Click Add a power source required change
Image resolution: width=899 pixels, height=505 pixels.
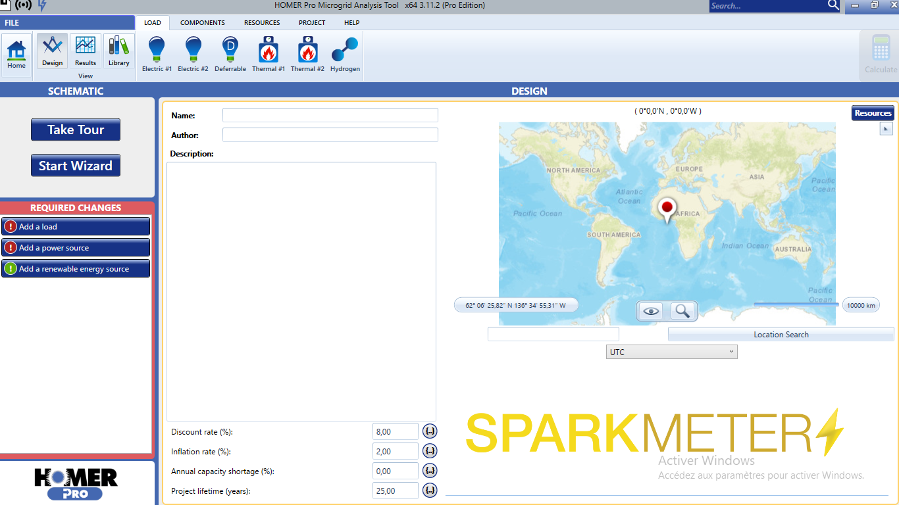76,247
